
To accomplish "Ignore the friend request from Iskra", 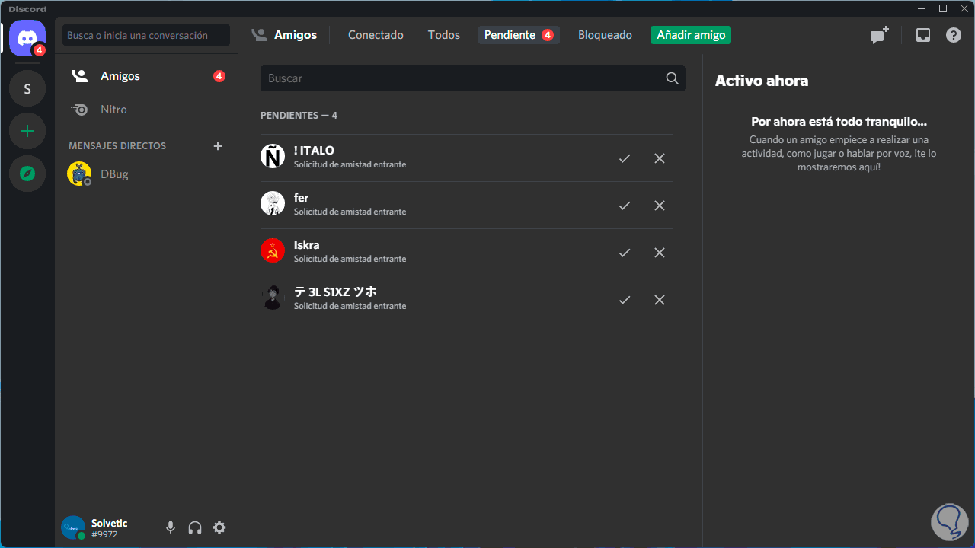I will (660, 253).
